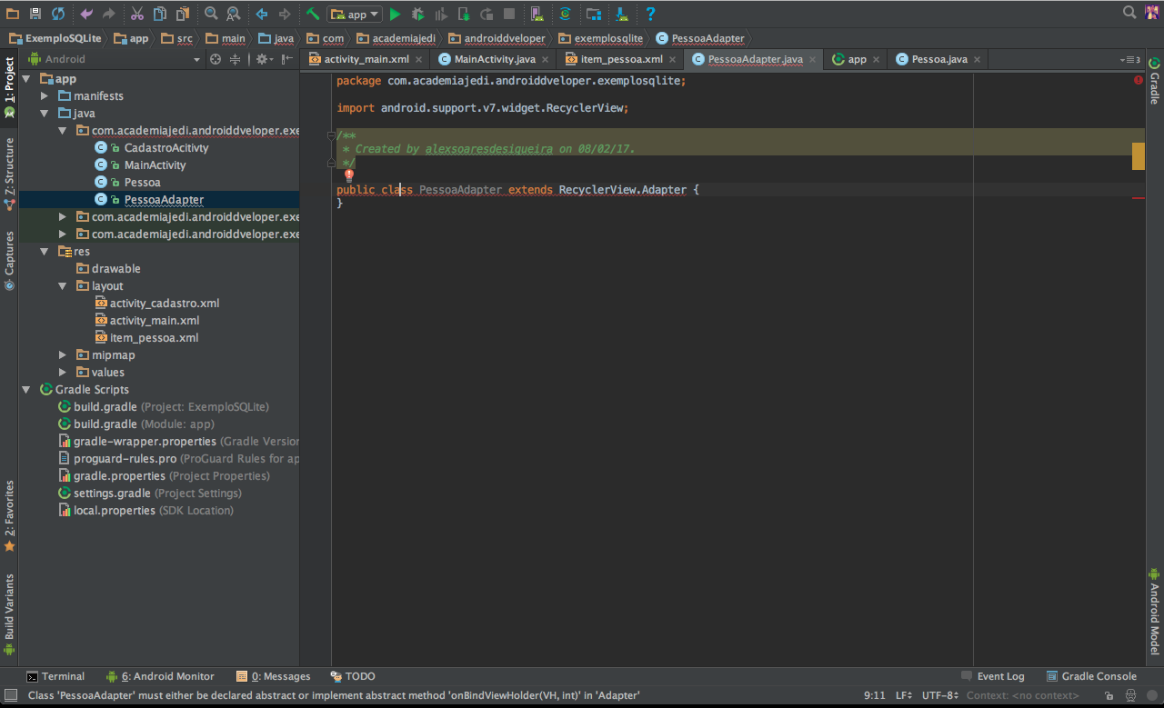Image resolution: width=1164 pixels, height=708 pixels.
Task: Click the Debug app bug icon
Action: [x=418, y=14]
